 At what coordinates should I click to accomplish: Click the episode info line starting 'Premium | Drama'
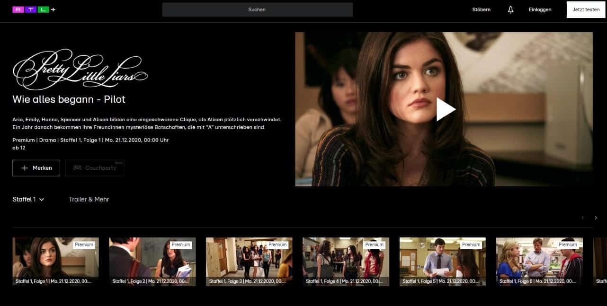pyautogui.click(x=90, y=140)
